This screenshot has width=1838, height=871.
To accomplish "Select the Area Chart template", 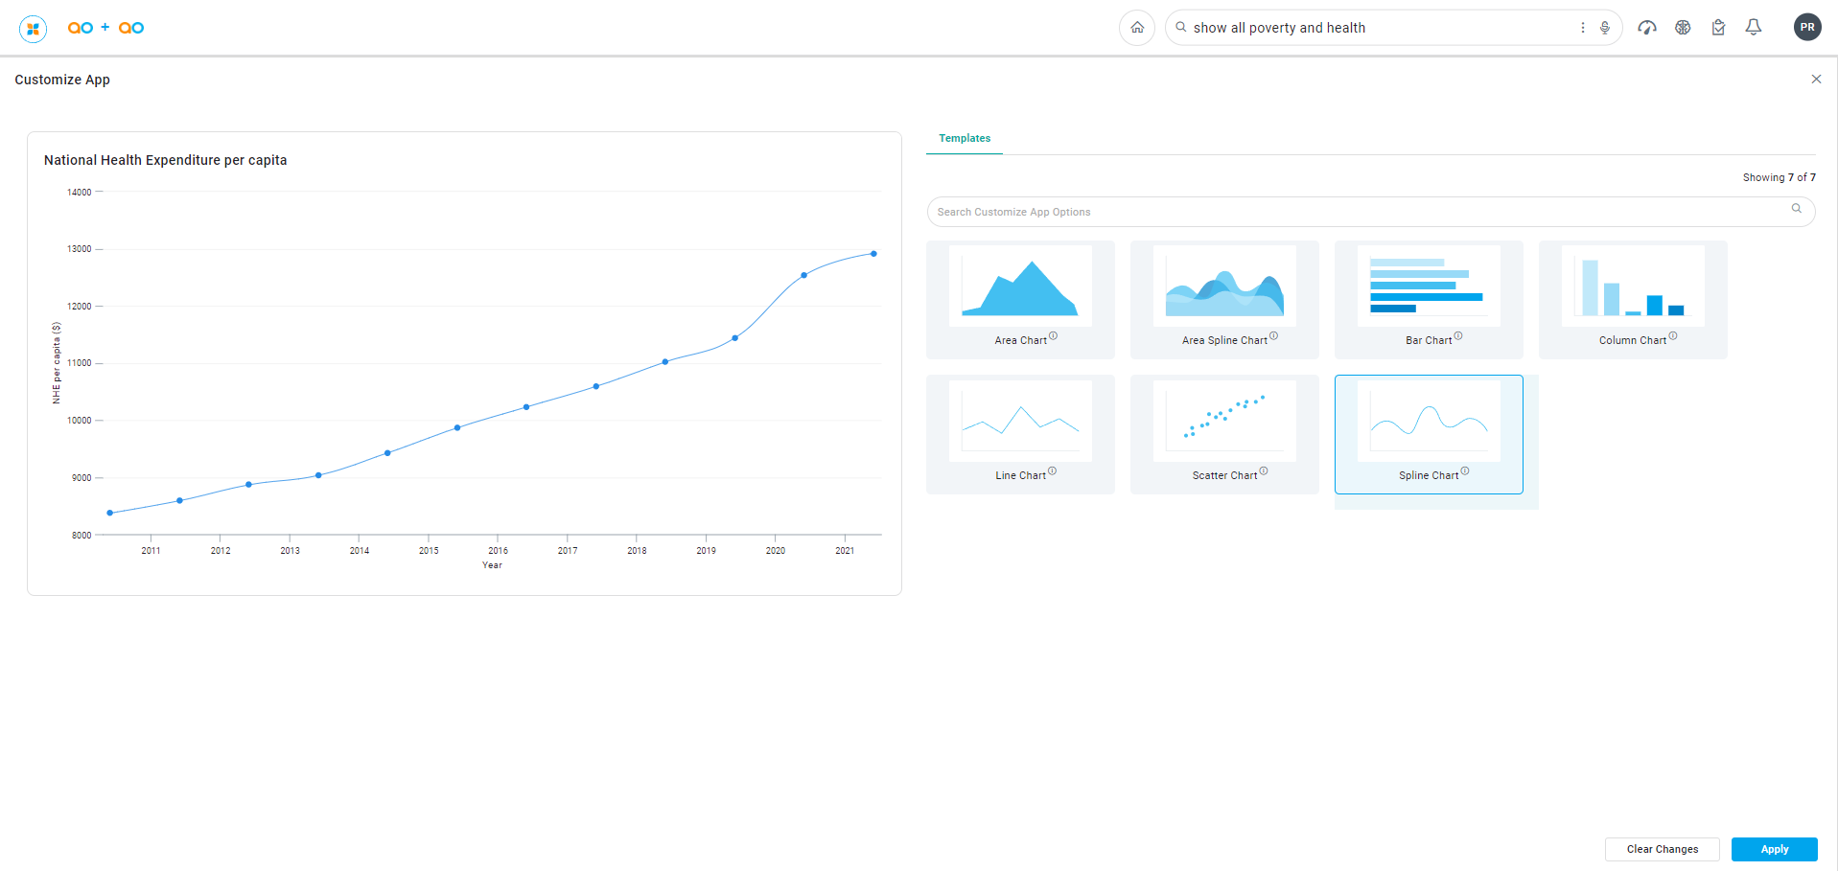I will [x=1020, y=299].
